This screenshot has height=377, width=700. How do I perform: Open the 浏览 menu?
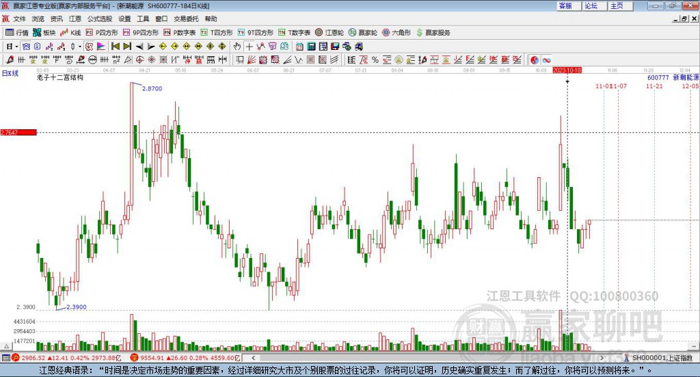coord(38,18)
